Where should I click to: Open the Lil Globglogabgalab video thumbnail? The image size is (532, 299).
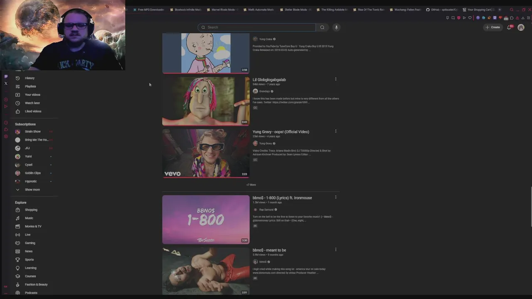[x=206, y=101]
